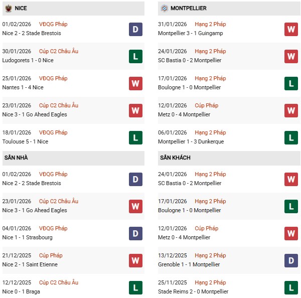This screenshot has height=298, width=301.
Task: Open the Nice 1-1 Strasbourg match
Action: tap(28, 237)
